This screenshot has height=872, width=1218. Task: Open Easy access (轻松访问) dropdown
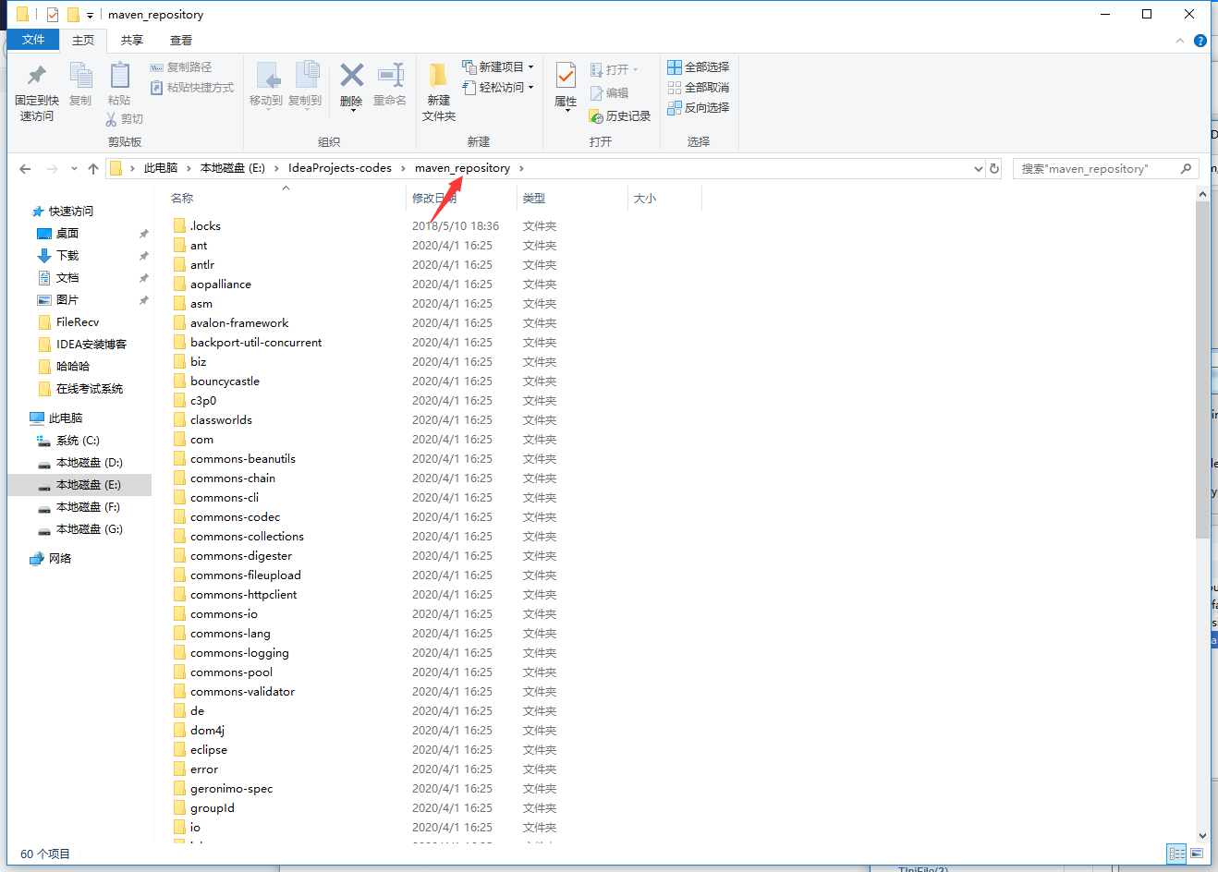coord(498,88)
